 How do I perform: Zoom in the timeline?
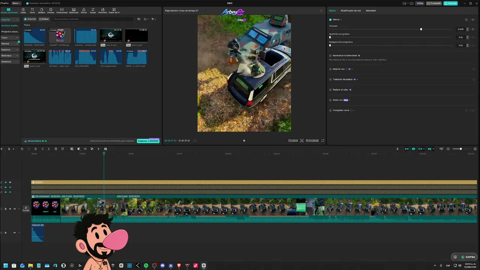click(475, 149)
